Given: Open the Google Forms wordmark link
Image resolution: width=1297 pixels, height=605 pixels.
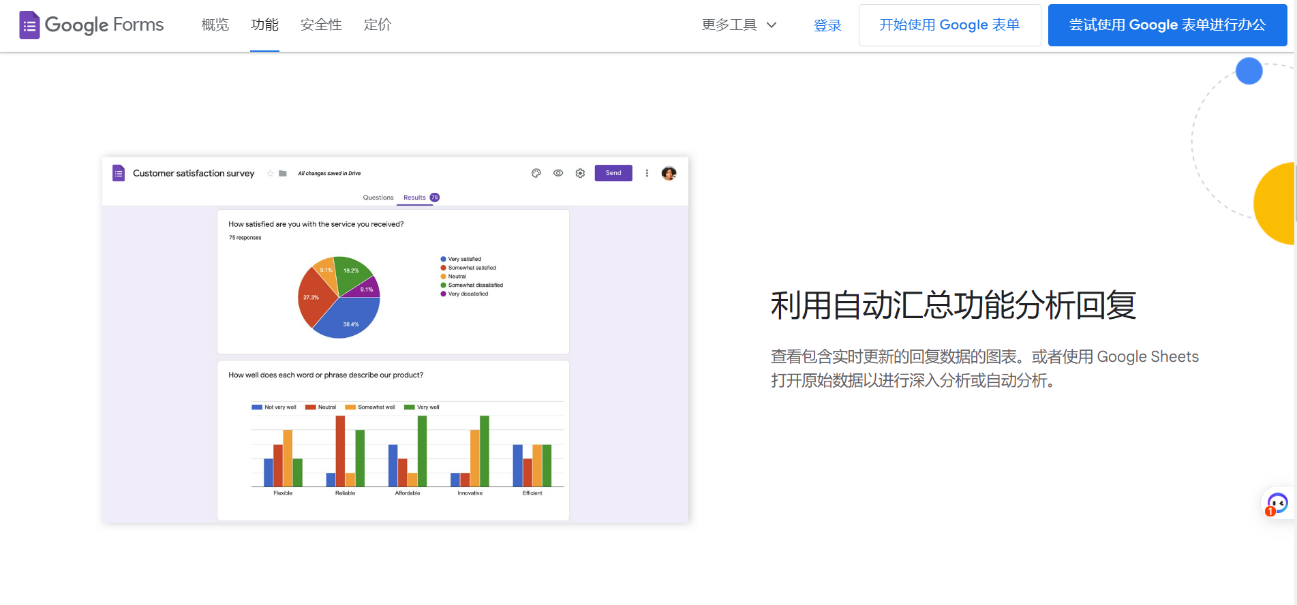Looking at the screenshot, I should click(104, 25).
